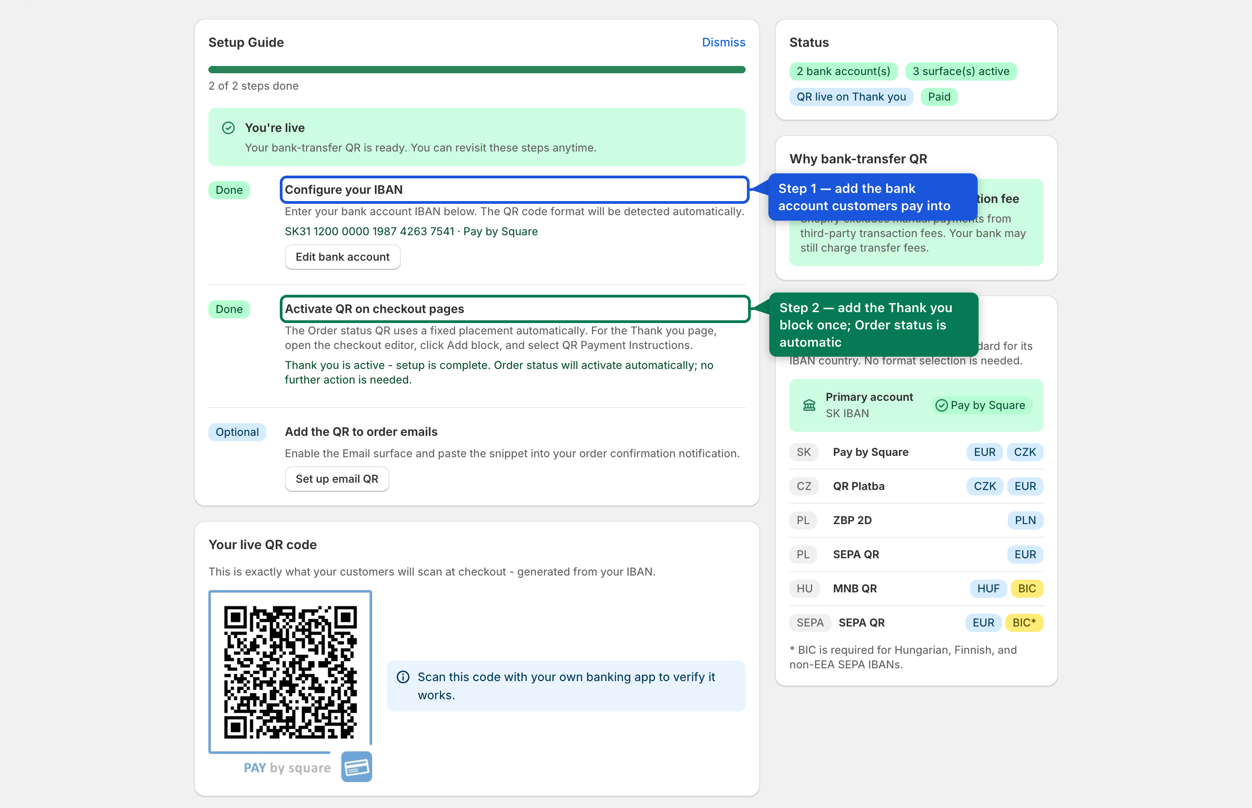Click the PL ZBP 2D format row

(x=916, y=520)
